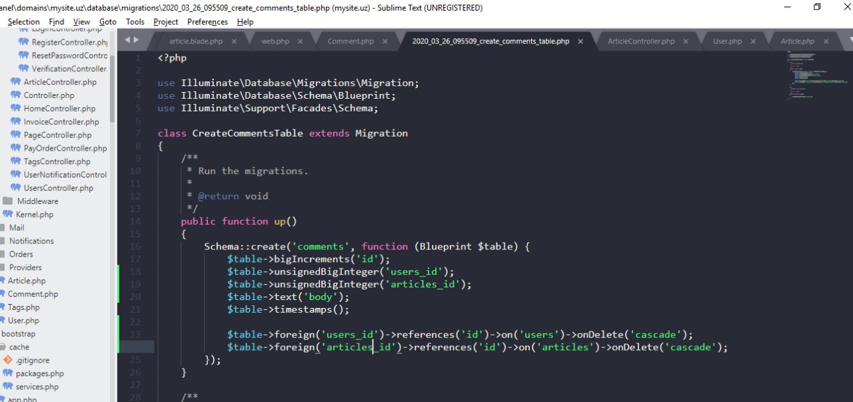Close the article.blade.php tab
This screenshot has height=402, width=853.
pos(235,41)
